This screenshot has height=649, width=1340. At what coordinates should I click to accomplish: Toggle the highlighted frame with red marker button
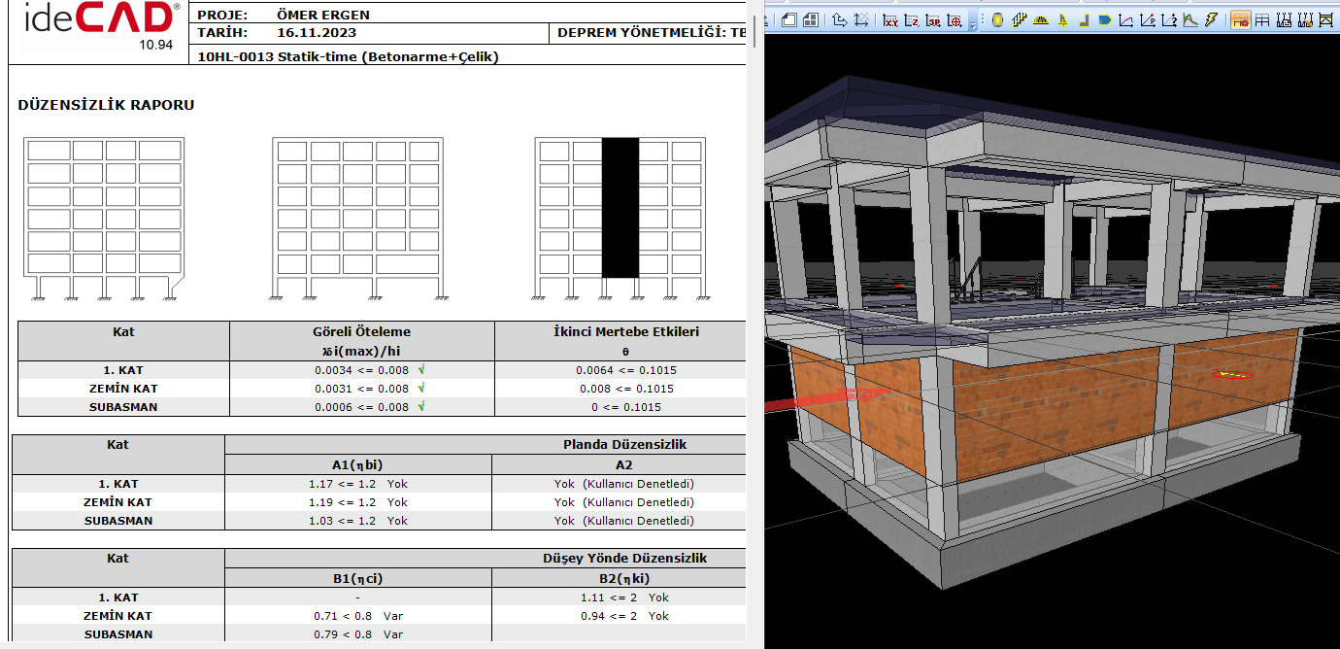1240,20
